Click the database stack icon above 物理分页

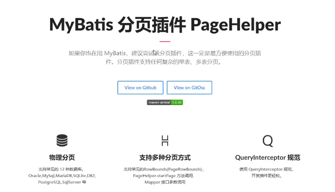62,140
